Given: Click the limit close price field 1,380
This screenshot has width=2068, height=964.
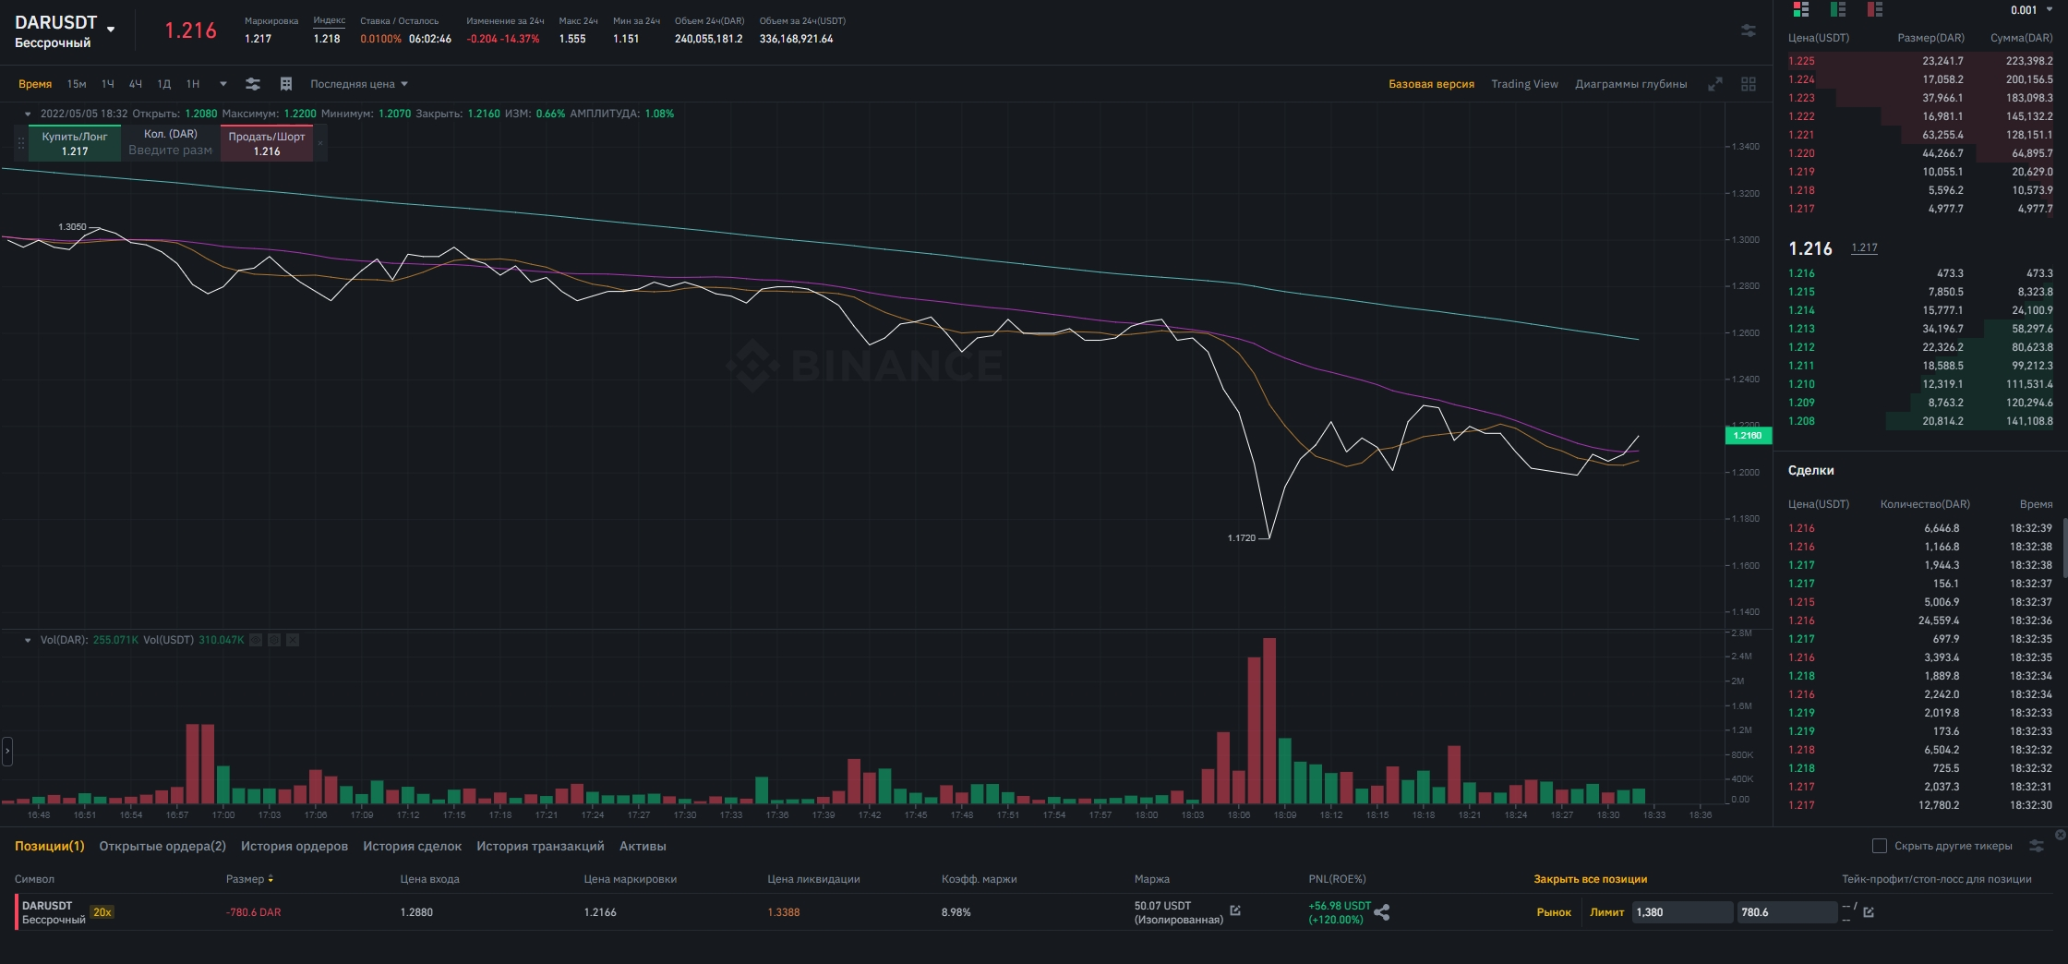Looking at the screenshot, I should 1682,912.
